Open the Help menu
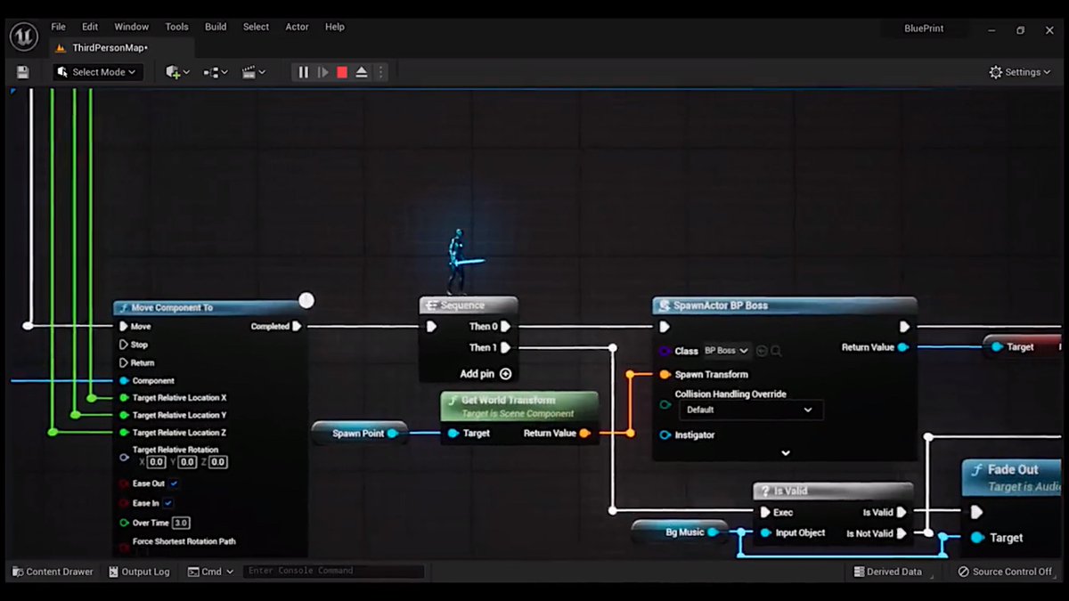Image resolution: width=1069 pixels, height=601 pixels. (x=334, y=27)
